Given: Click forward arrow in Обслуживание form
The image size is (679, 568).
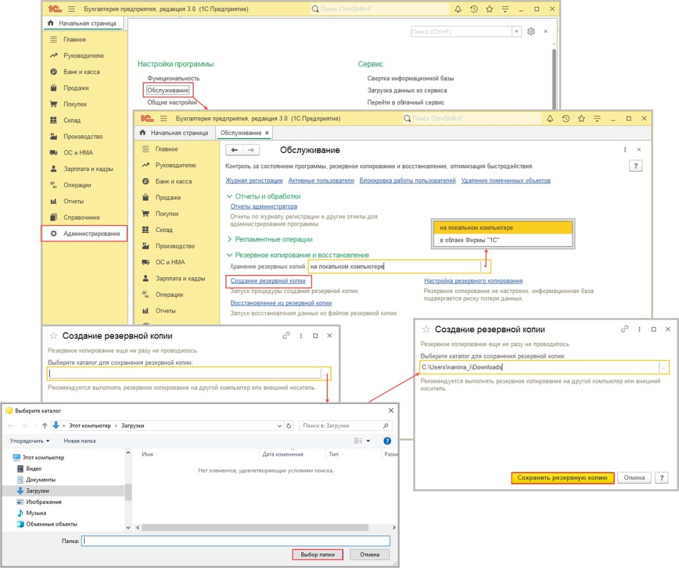Looking at the screenshot, I should [x=251, y=150].
